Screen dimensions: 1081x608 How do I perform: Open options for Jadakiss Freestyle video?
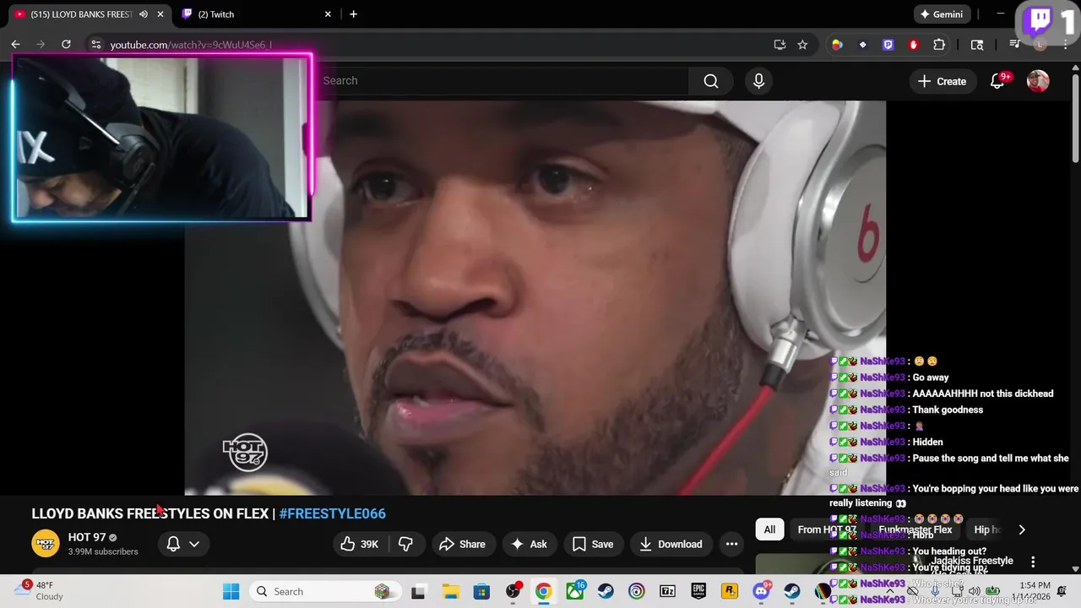click(1032, 562)
